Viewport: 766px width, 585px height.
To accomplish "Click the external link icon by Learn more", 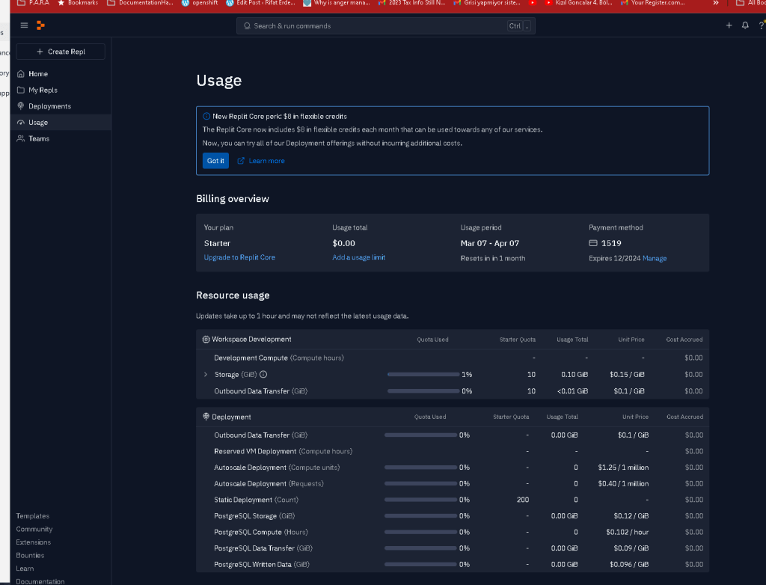I will click(x=241, y=161).
